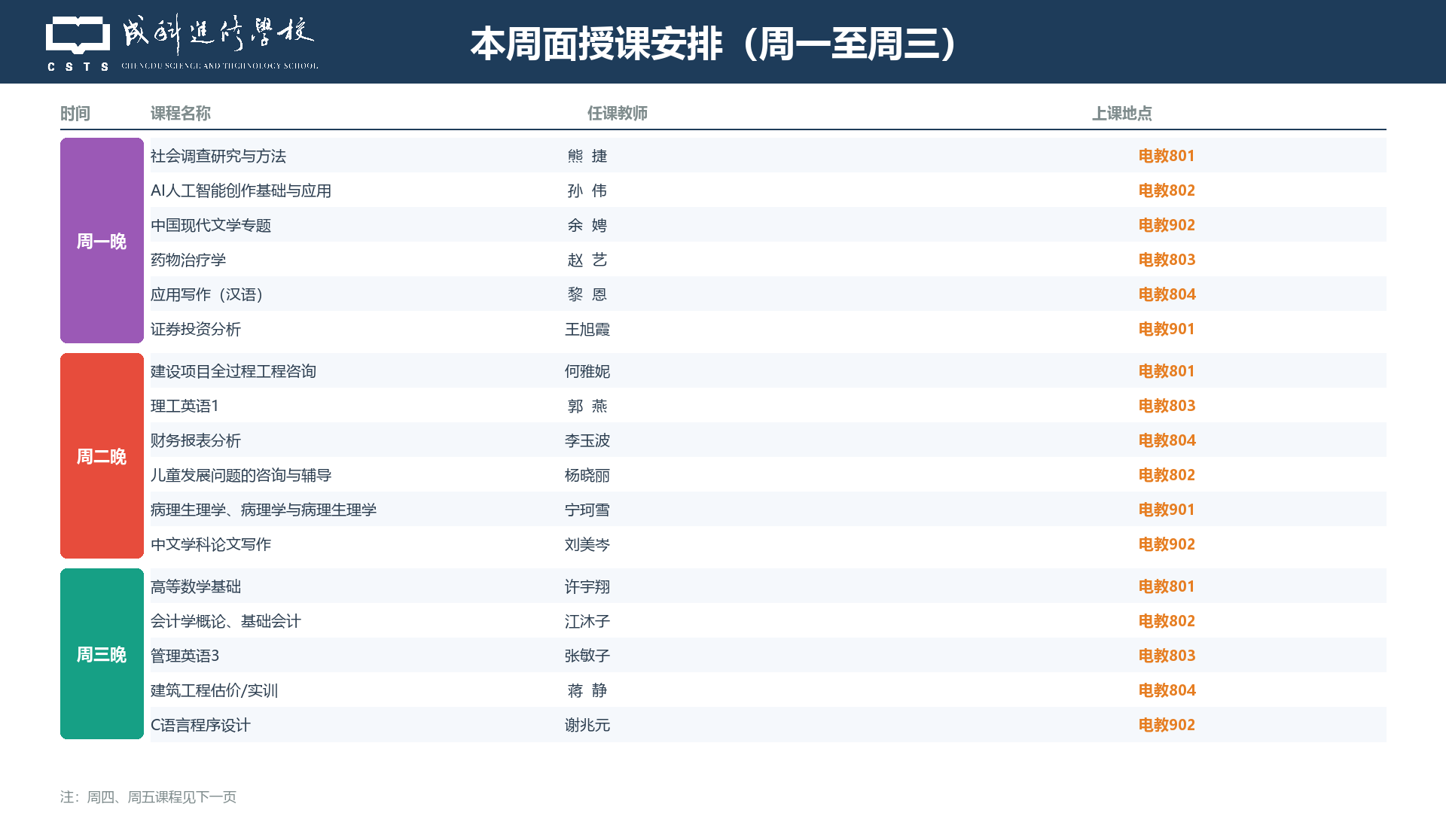The width and height of the screenshot is (1446, 813).
Task: Click 电教902 in C语言程序设计 row
Action: tap(1167, 725)
